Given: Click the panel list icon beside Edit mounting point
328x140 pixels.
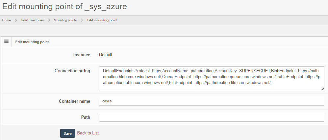Looking at the screenshot, I should [x=6, y=42].
